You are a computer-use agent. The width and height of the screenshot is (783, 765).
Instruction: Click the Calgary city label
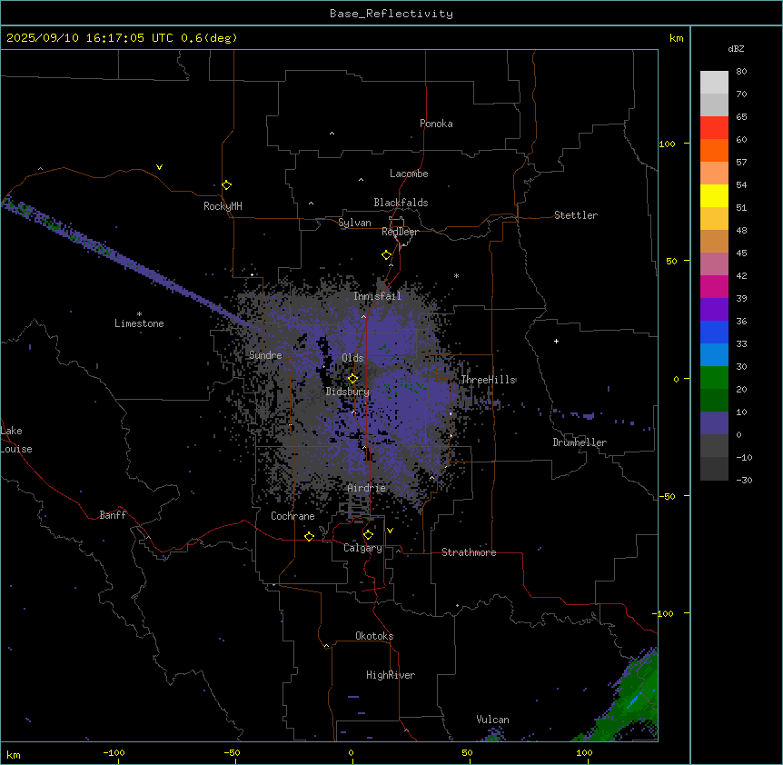(362, 548)
